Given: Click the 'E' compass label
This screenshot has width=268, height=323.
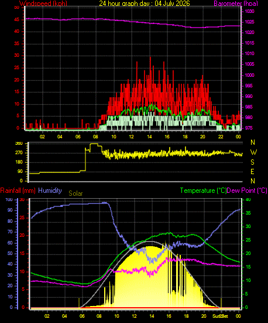Looking at the screenshot, I should coord(253,171).
